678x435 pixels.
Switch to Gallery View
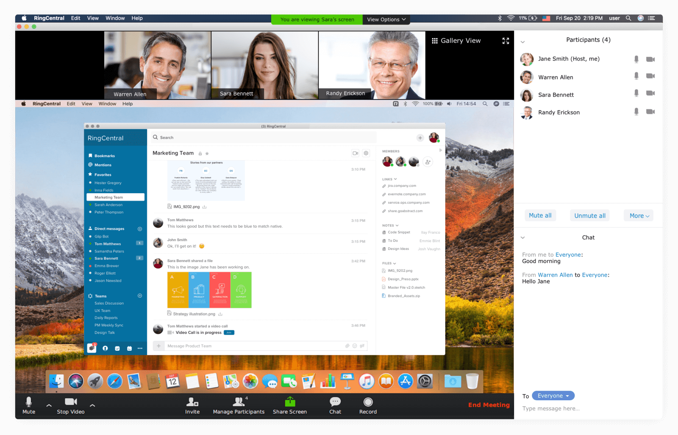tap(456, 41)
